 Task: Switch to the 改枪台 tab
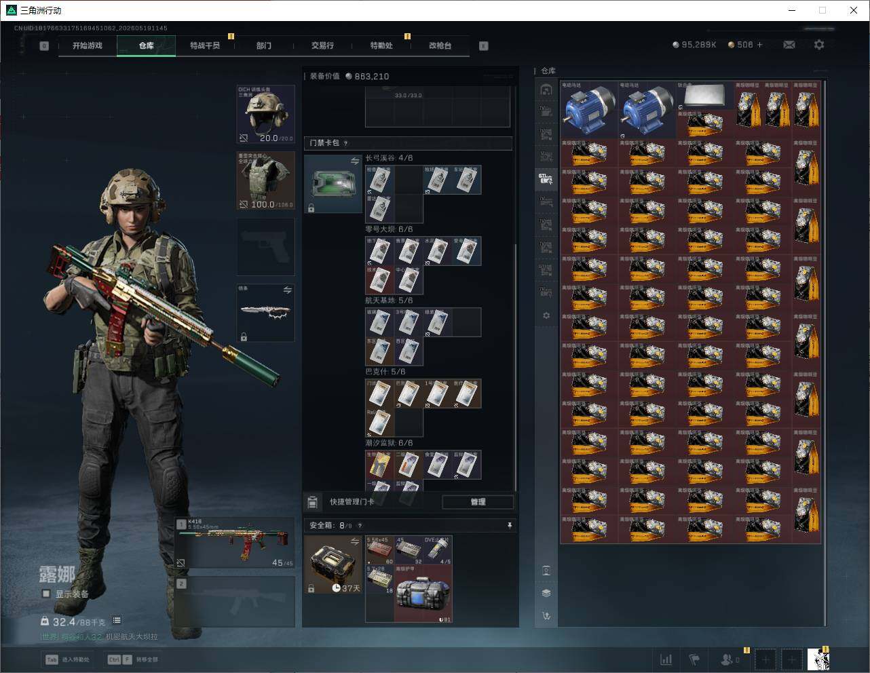coord(440,45)
